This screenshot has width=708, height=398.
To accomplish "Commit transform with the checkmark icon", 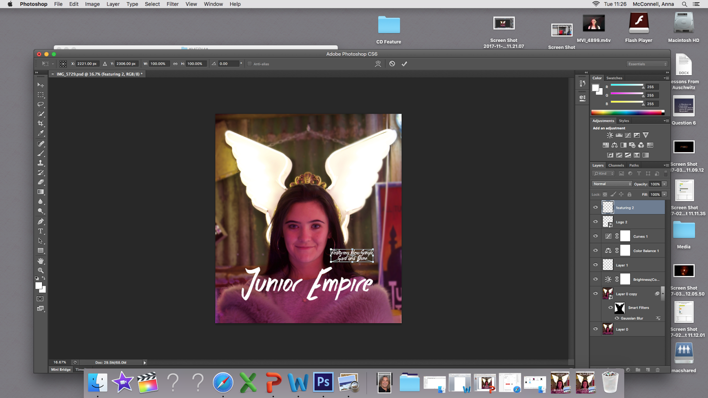I will click(404, 64).
